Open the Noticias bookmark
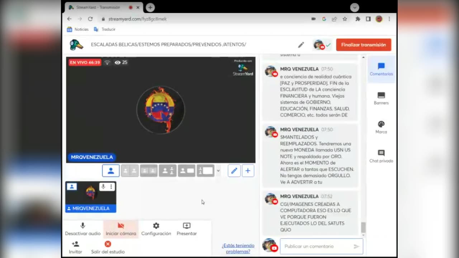 [78, 29]
